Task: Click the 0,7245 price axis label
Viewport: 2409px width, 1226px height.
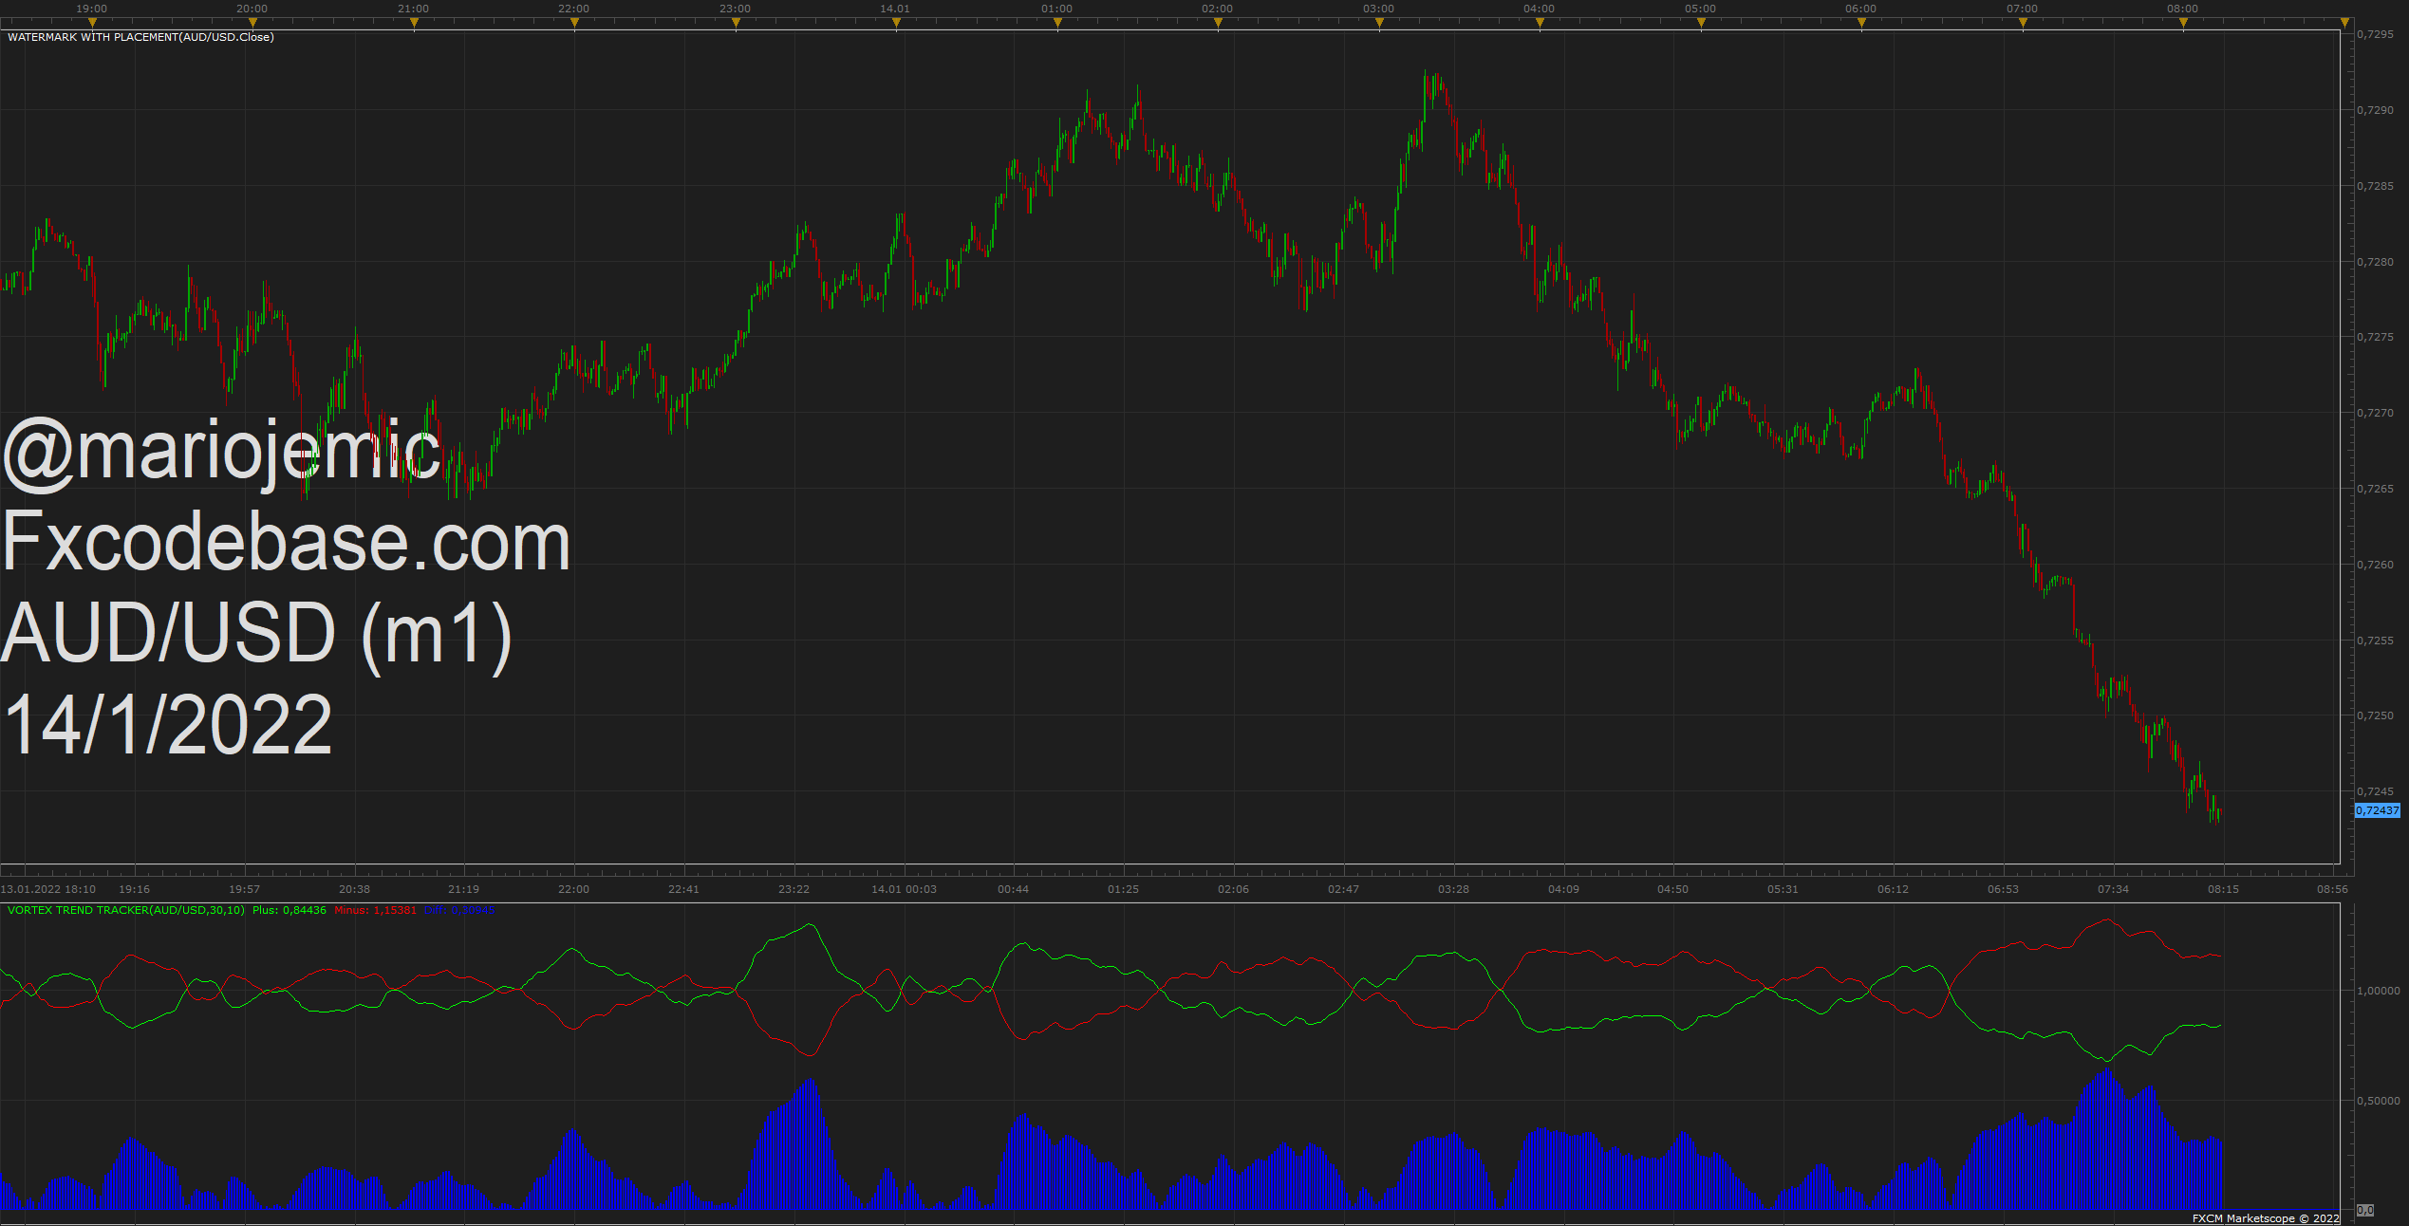Action: click(x=2375, y=791)
